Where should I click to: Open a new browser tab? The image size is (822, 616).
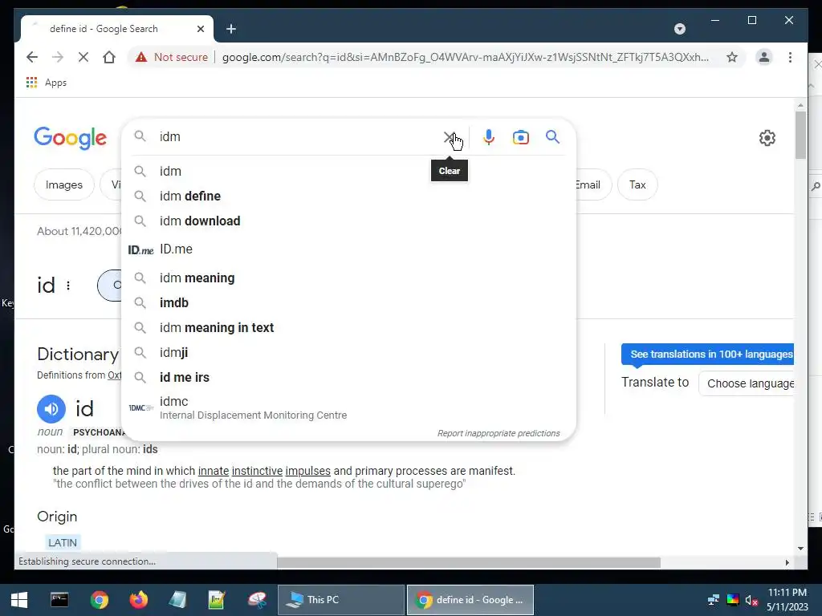click(x=230, y=29)
